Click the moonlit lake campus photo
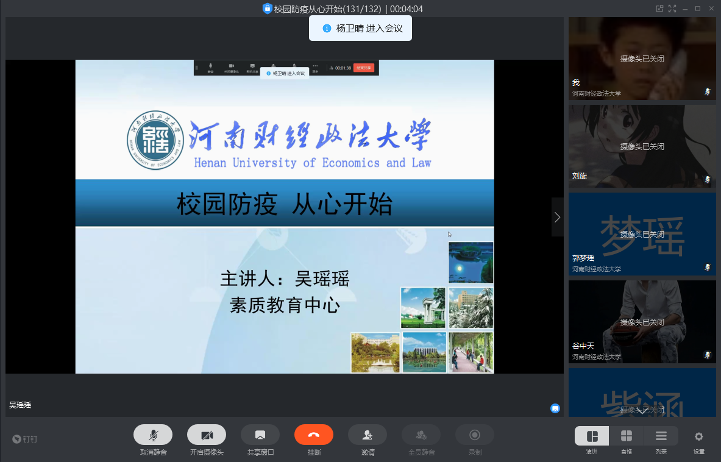The width and height of the screenshot is (721, 462). [x=471, y=263]
